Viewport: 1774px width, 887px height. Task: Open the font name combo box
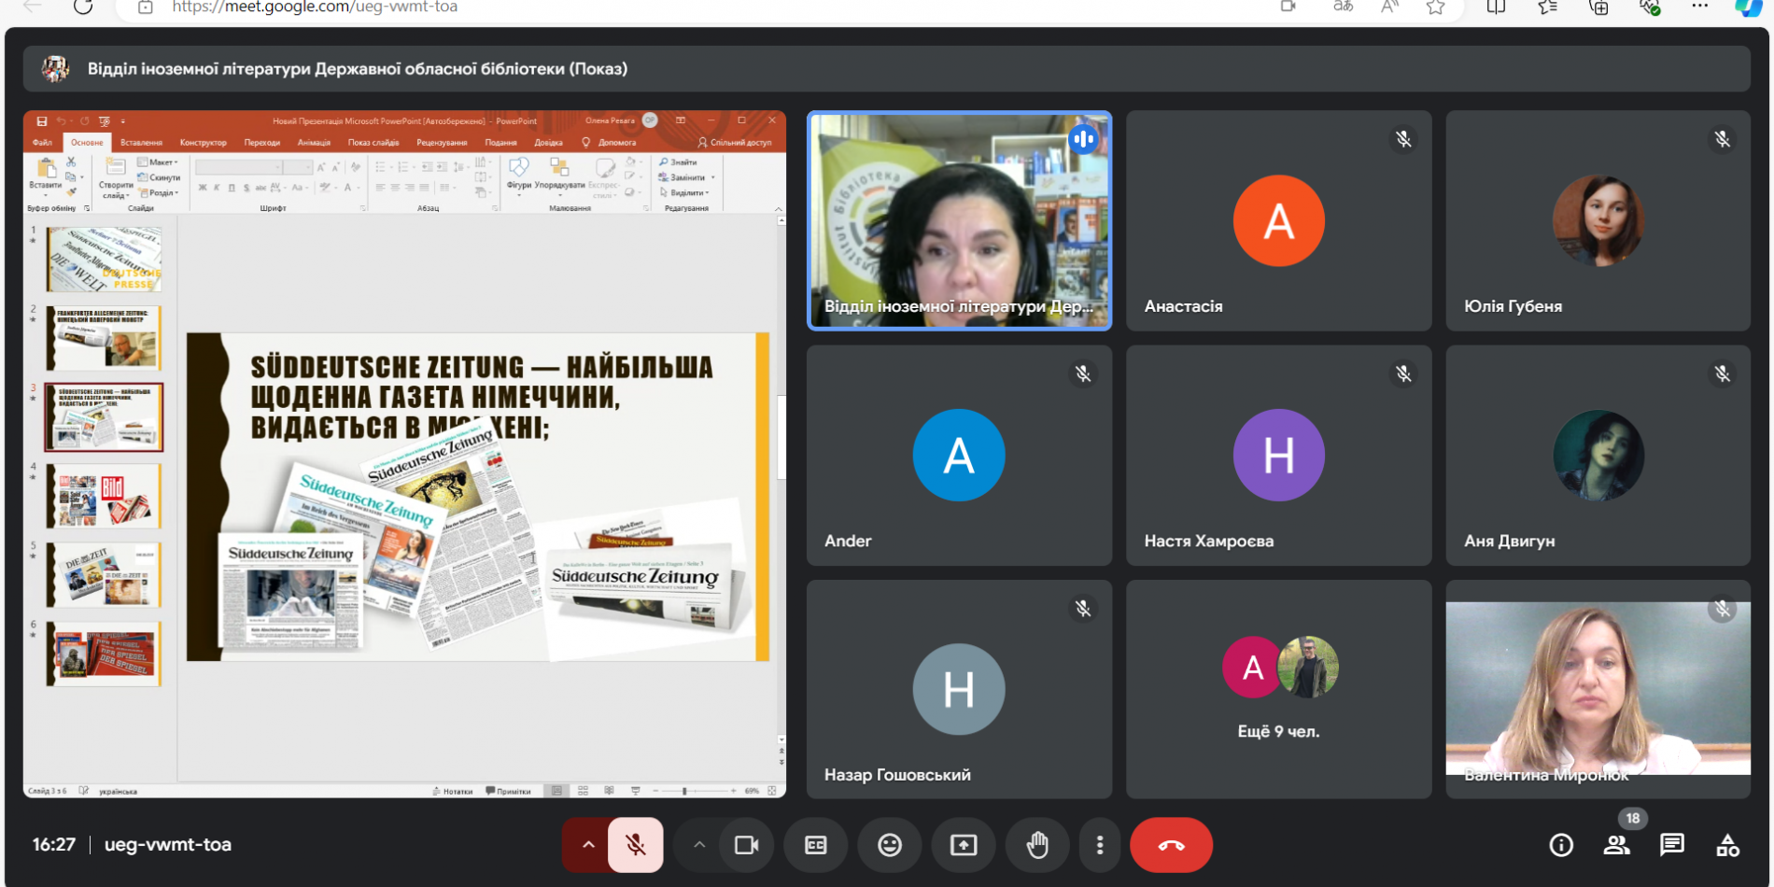tap(239, 167)
